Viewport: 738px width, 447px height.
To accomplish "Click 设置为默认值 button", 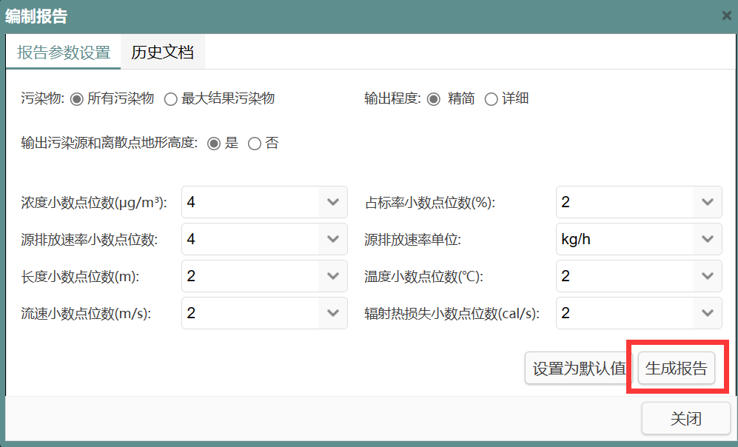I will tap(579, 369).
